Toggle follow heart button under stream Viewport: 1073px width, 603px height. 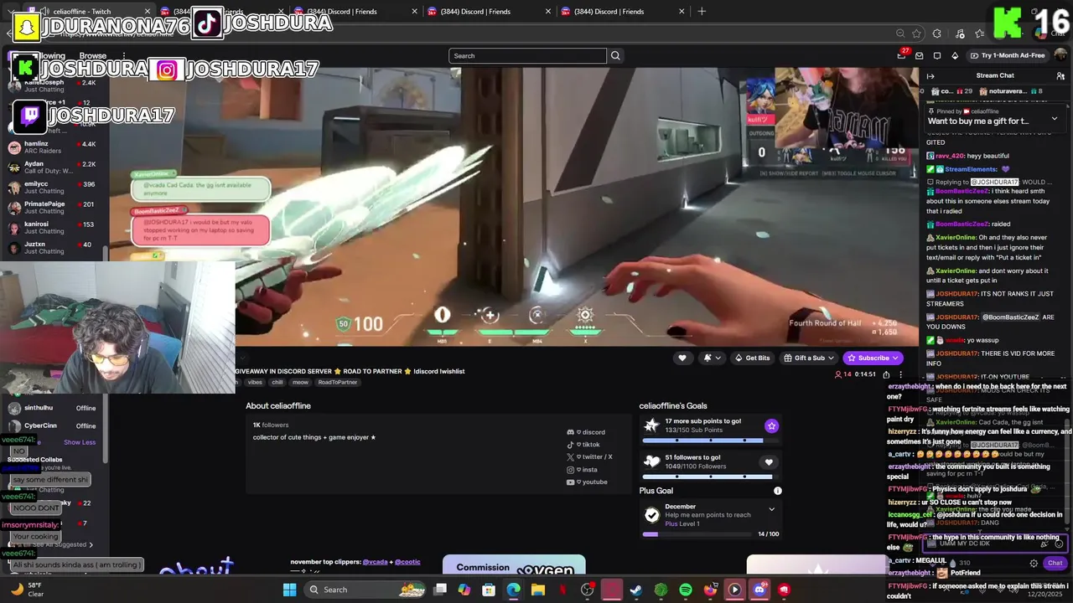pos(682,358)
